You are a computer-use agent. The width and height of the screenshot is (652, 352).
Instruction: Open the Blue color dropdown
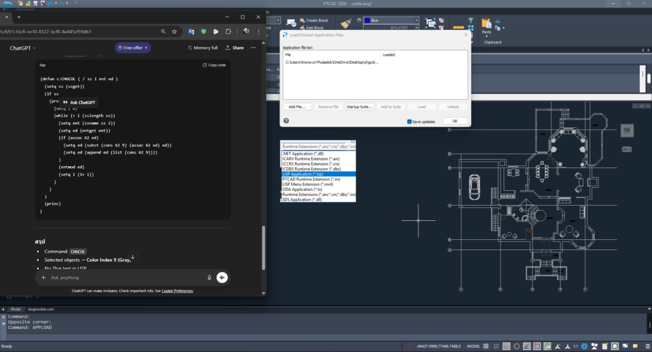pos(416,20)
